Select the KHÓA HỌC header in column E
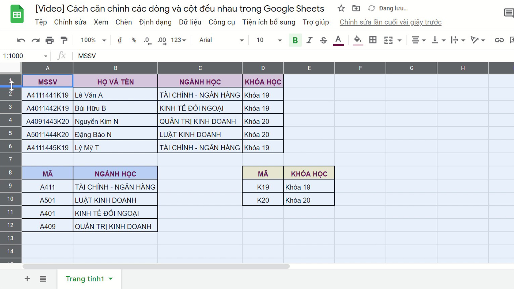Image resolution: width=514 pixels, height=289 pixels. tap(309, 173)
